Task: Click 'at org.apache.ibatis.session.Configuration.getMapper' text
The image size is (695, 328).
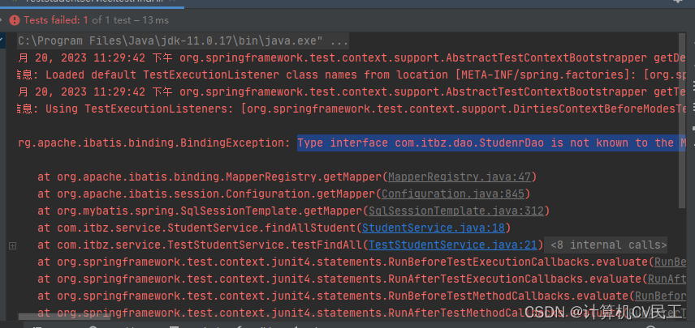Action: tap(206, 194)
